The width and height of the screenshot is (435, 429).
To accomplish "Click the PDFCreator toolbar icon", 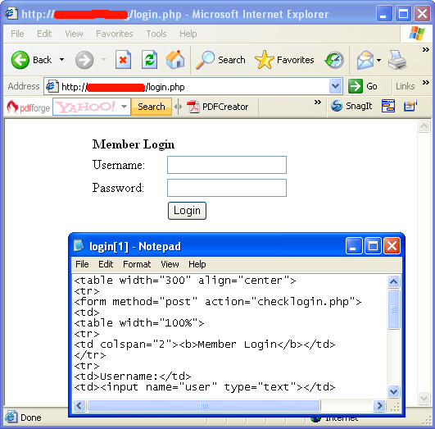I will (x=193, y=107).
